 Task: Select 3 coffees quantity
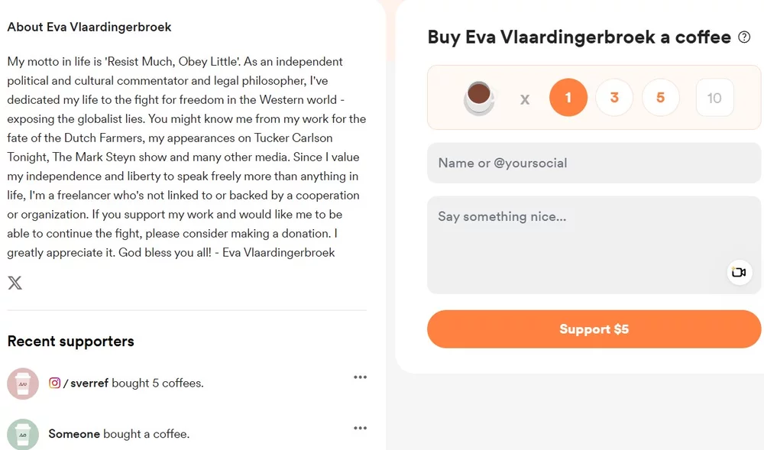click(x=614, y=98)
